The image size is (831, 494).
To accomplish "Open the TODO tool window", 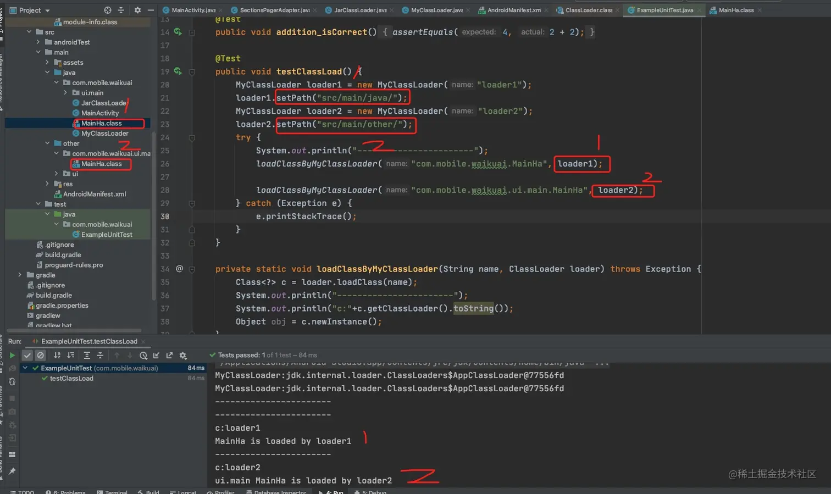I will click(x=22, y=491).
